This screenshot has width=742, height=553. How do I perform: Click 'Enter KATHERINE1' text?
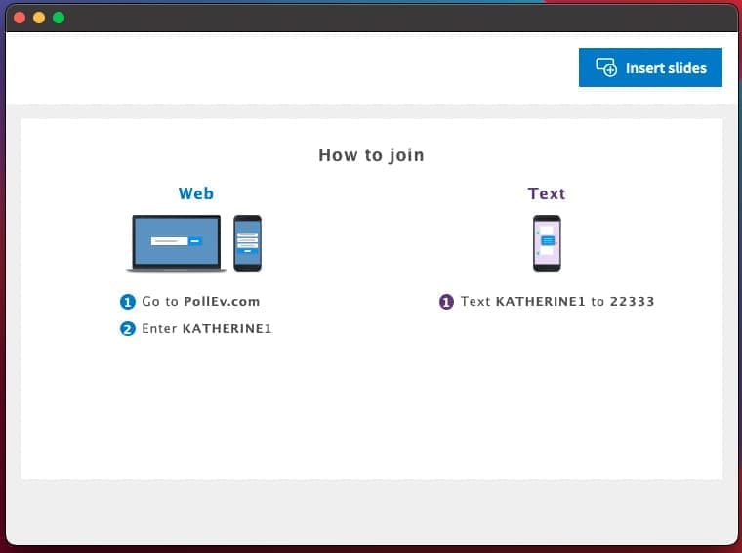click(207, 328)
